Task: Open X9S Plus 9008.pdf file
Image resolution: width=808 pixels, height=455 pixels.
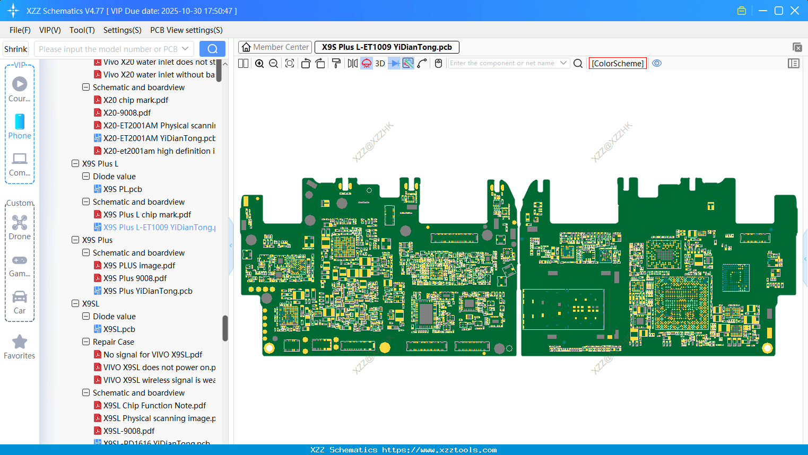Action: [x=135, y=278]
